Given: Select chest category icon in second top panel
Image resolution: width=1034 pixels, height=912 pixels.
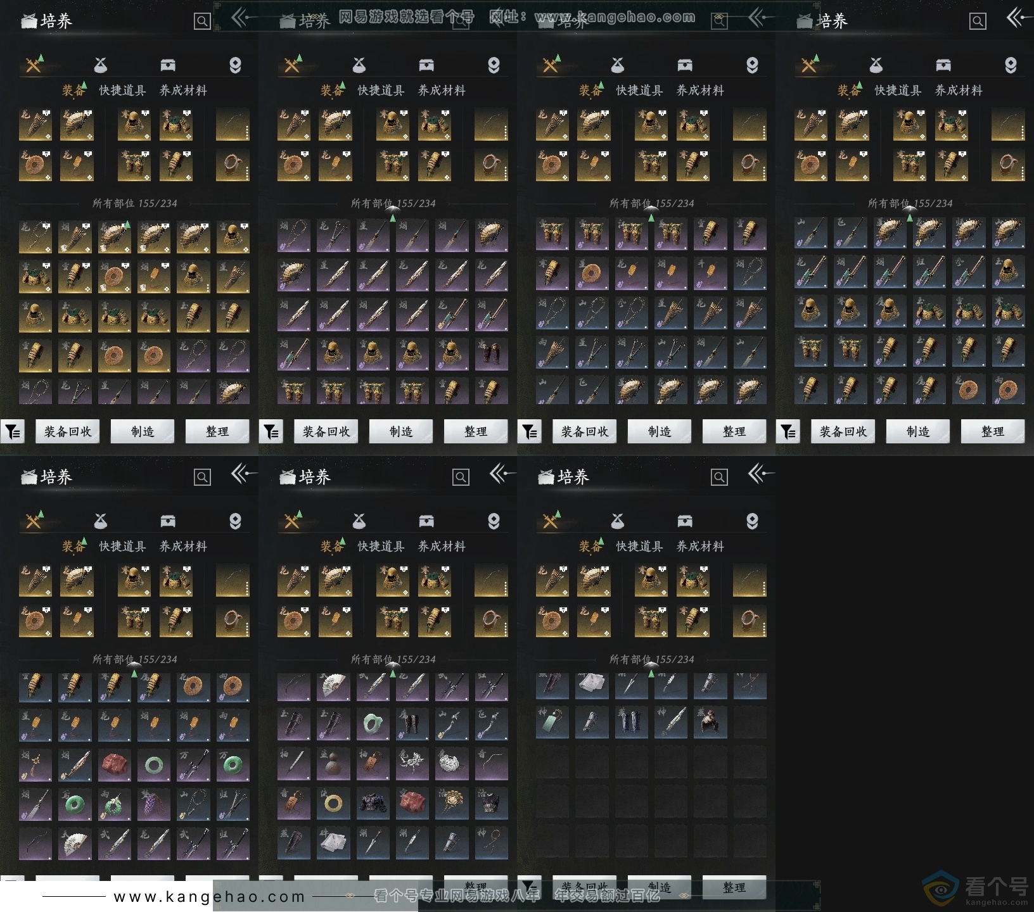Looking at the screenshot, I should click(x=426, y=65).
